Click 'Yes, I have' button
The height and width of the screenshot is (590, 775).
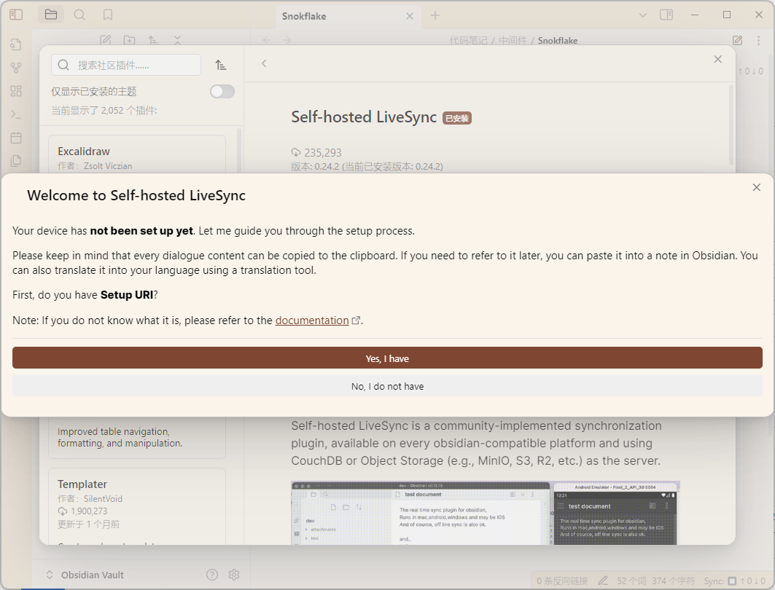[387, 358]
